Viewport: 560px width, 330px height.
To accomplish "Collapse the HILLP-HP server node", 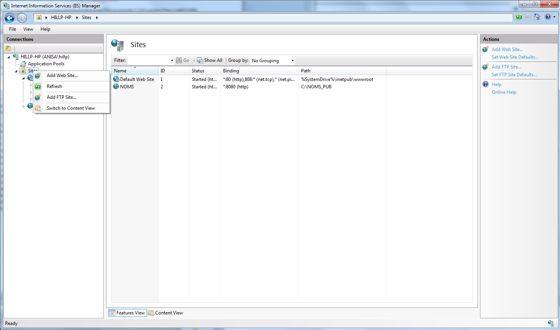I will 9,57.
